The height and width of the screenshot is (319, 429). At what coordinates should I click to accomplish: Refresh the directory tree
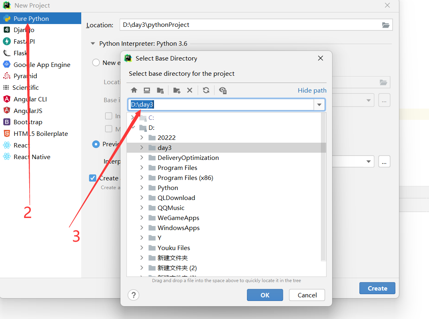point(206,90)
